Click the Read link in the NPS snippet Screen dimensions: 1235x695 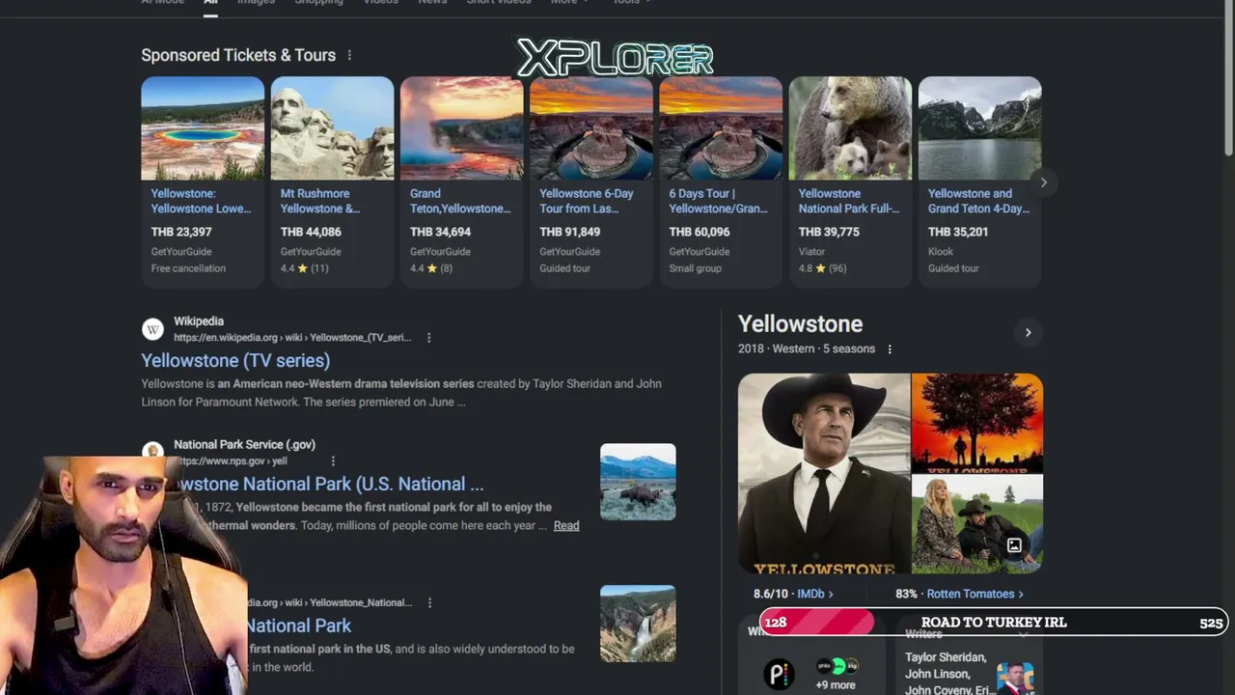[566, 525]
